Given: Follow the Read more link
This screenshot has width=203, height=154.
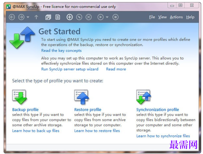Looking at the screenshot, I should (116, 69).
